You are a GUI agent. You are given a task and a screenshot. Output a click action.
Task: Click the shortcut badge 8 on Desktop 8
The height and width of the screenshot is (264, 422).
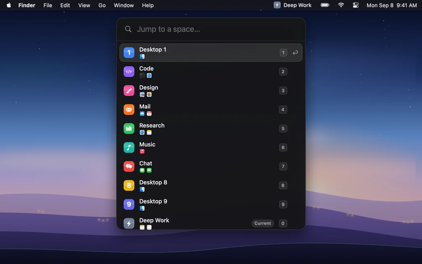pyautogui.click(x=283, y=185)
